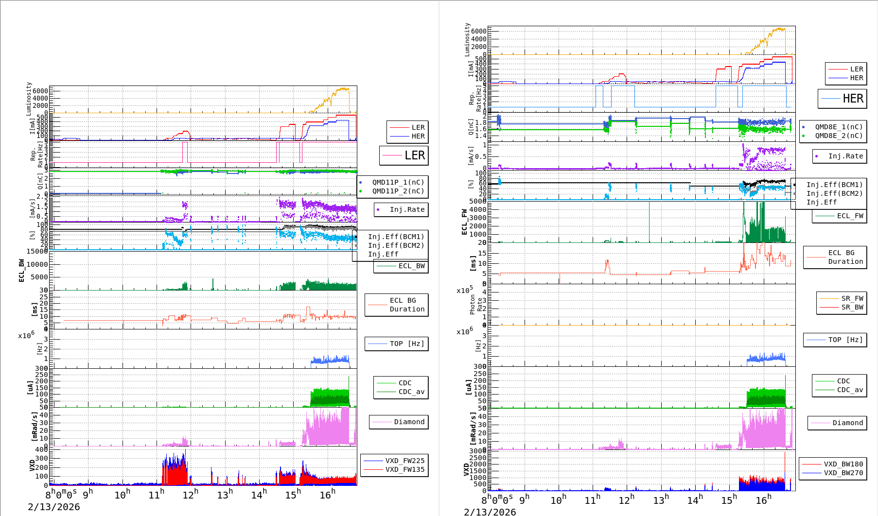The image size is (878, 516).
Task: Click the 2/13/2026 date under LER plot
Action: click(53, 507)
